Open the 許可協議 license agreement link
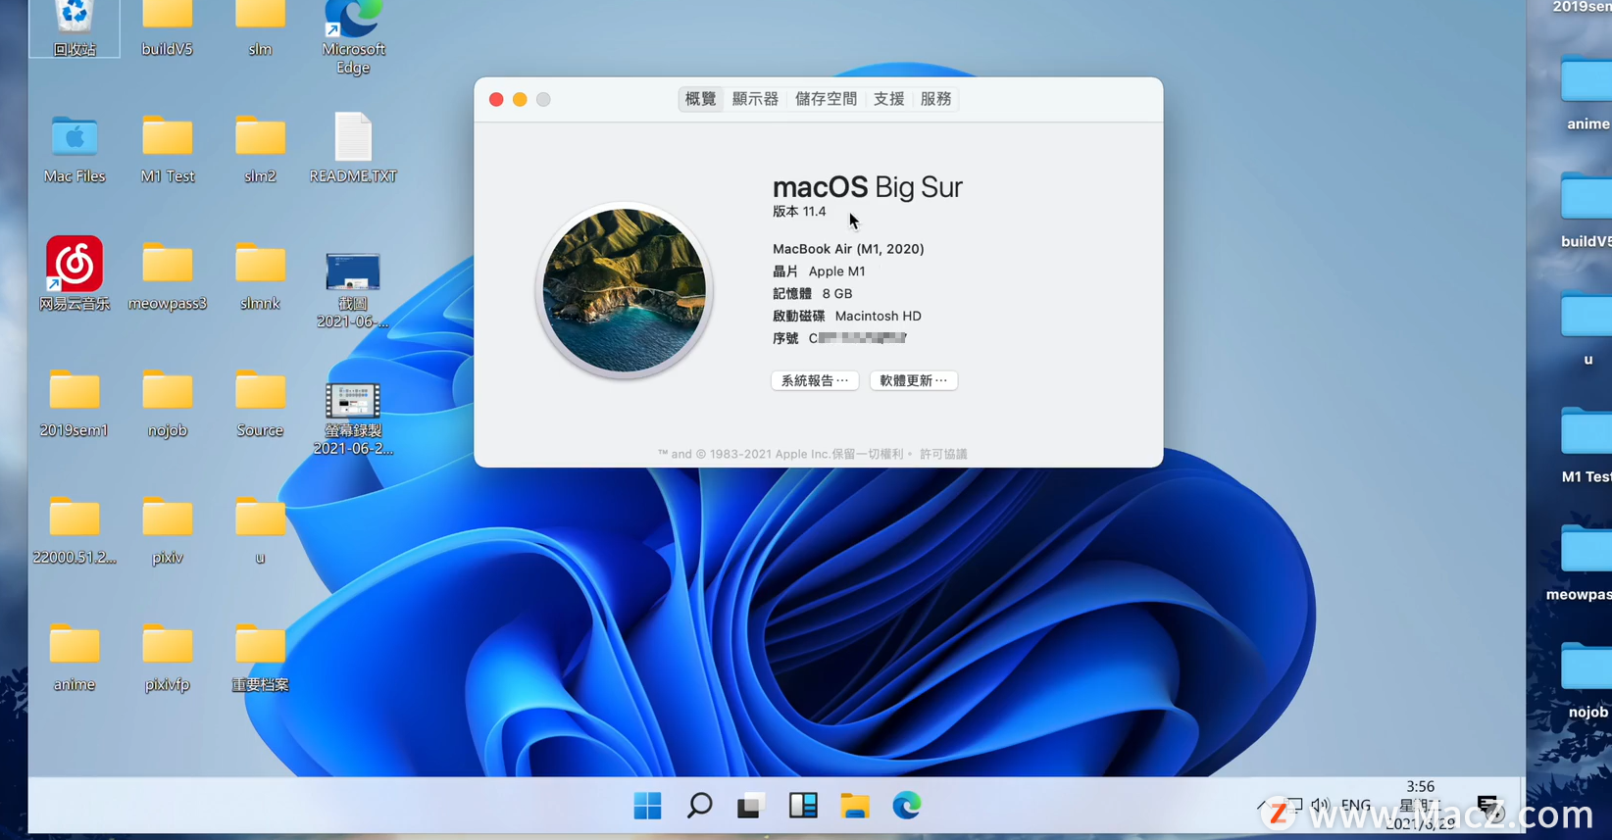1612x840 pixels. [x=943, y=454]
